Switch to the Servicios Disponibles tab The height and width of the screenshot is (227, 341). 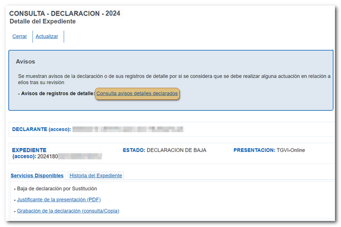37,175
